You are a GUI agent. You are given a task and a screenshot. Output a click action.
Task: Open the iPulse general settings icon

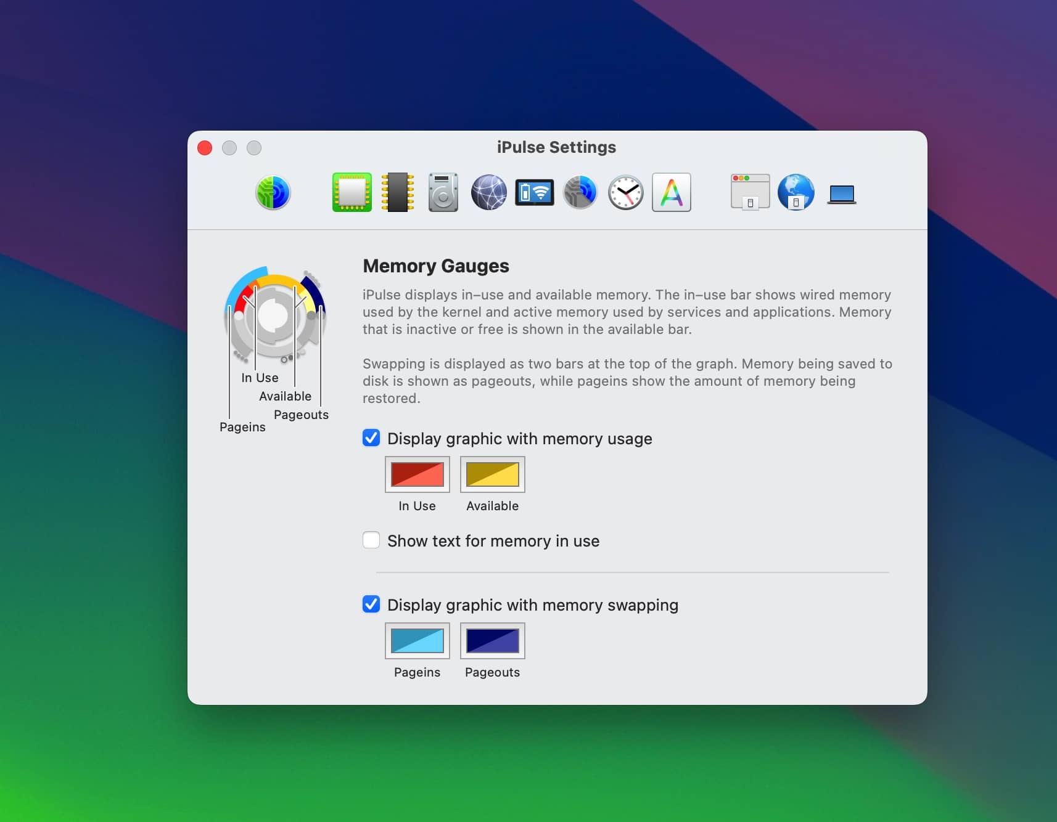coord(273,192)
